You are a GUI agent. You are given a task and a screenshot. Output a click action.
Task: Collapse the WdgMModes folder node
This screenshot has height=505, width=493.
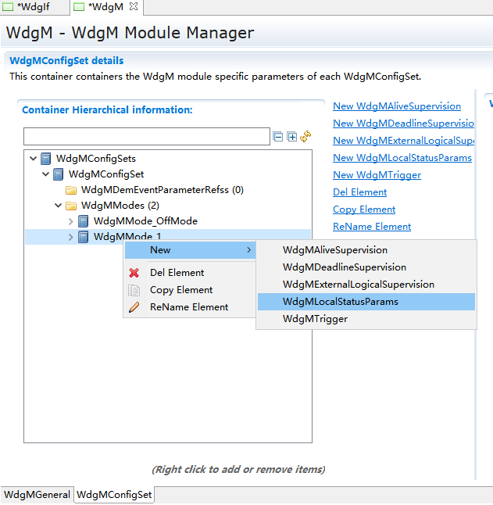(58, 206)
